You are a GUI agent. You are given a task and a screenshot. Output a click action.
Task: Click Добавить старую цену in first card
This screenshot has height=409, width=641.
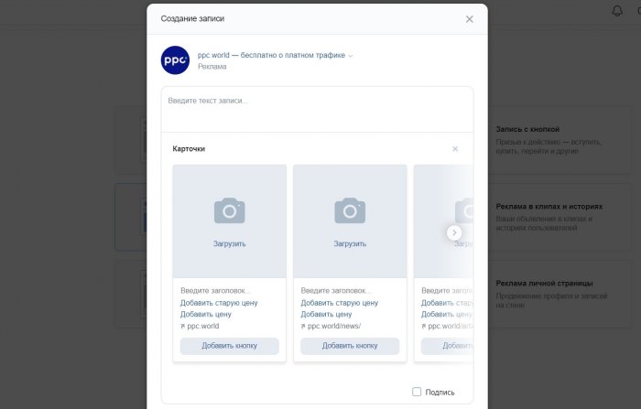(219, 302)
